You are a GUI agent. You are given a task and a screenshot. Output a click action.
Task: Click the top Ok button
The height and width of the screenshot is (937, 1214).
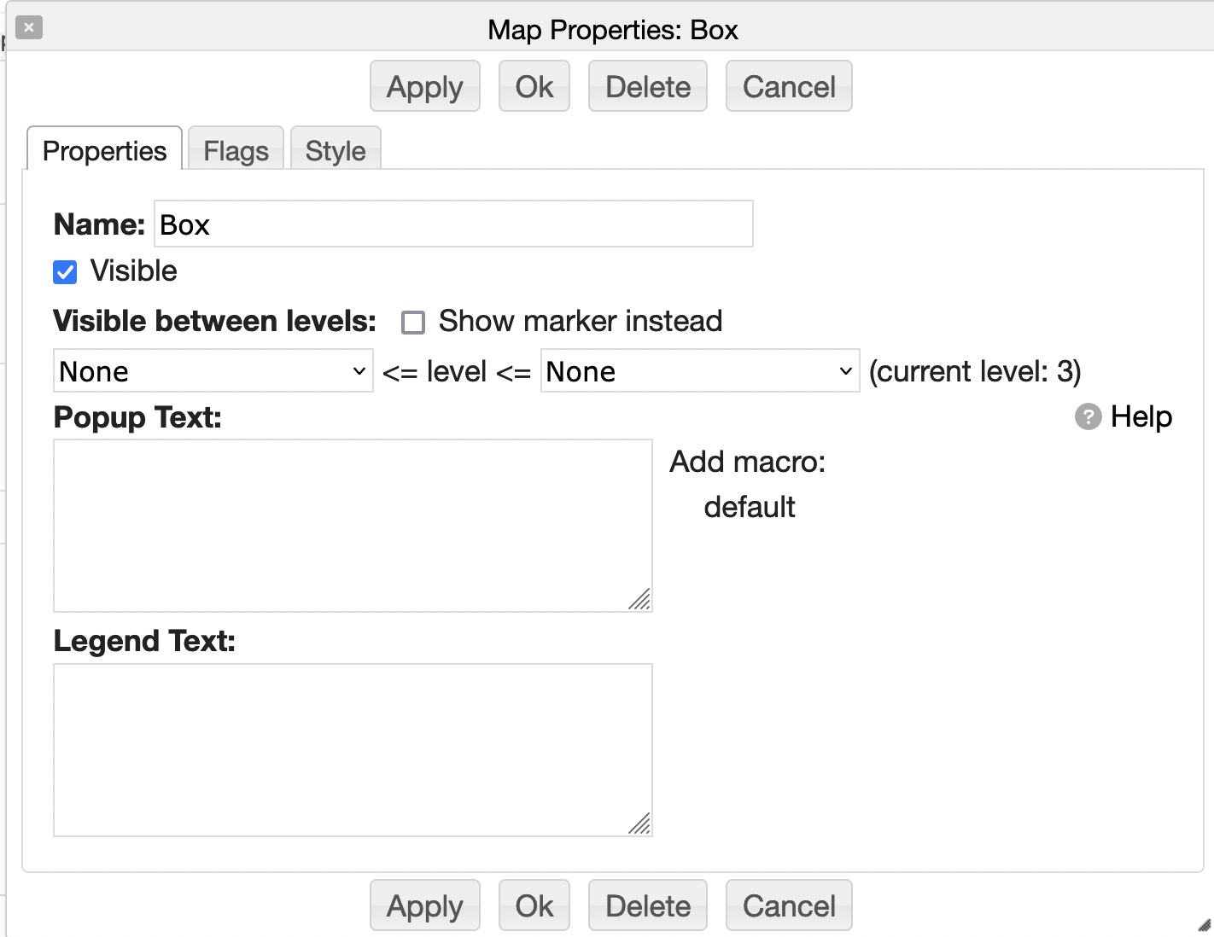pyautogui.click(x=534, y=87)
